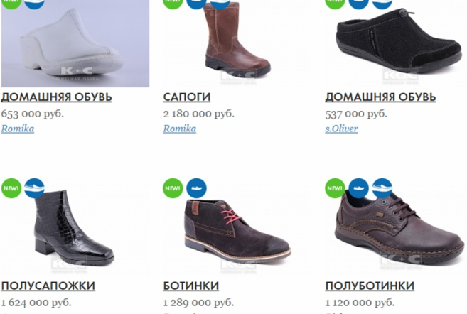Click second blue sneaker icon on Полуботинки
Image resolution: width=467 pixels, height=314 pixels.
(382, 188)
